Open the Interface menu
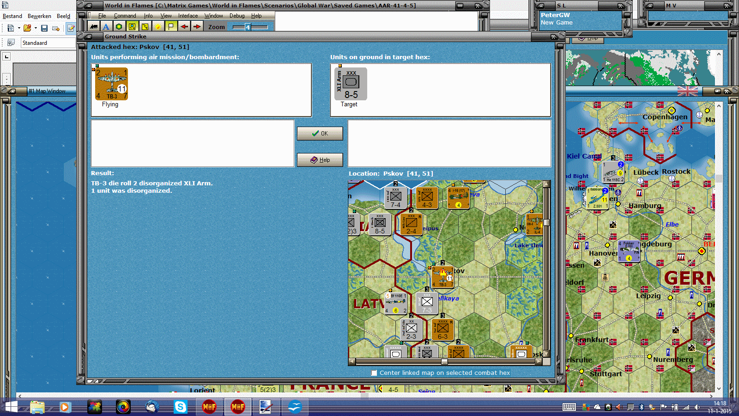Screen dimensions: 739x416 click(x=188, y=16)
